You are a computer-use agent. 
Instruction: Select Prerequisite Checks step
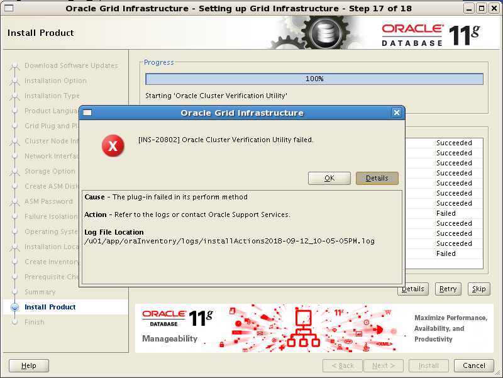tap(52, 277)
